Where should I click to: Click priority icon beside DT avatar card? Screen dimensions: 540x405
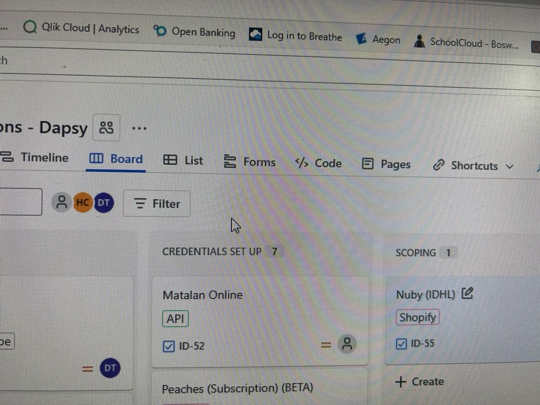(x=88, y=369)
